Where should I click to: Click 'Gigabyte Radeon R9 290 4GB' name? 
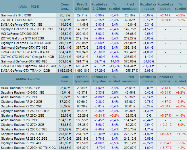click(x=22, y=143)
